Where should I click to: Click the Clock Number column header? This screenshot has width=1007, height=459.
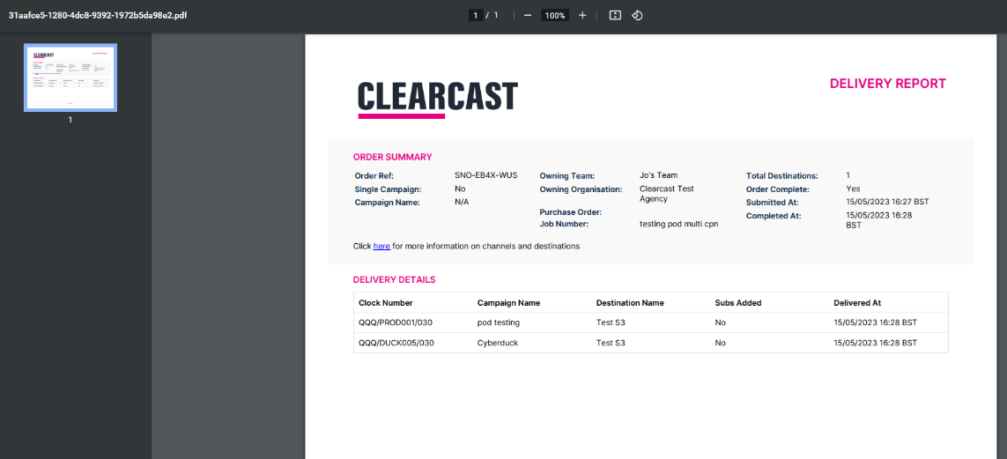[x=386, y=302]
